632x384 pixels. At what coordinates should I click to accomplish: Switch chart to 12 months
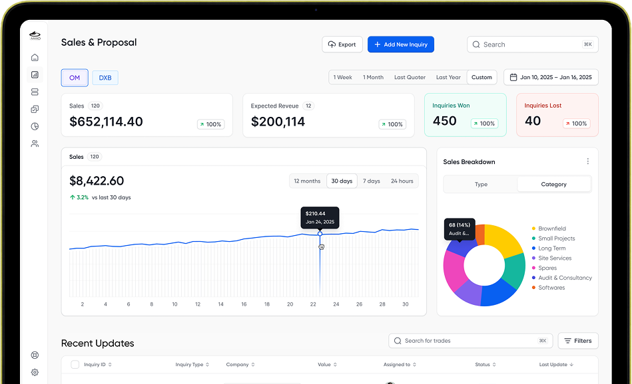307,181
